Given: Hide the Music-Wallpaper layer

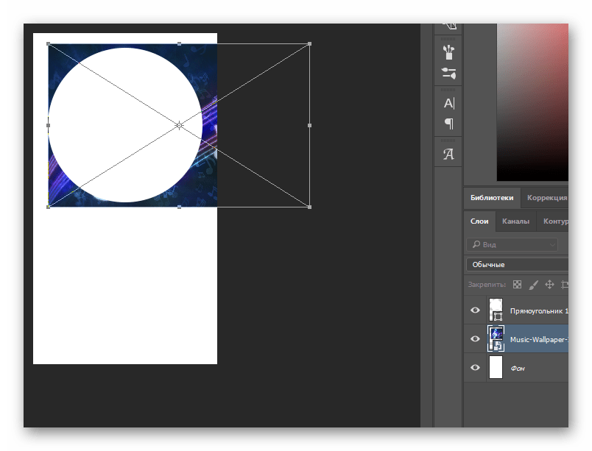Looking at the screenshot, I should coord(476,338).
